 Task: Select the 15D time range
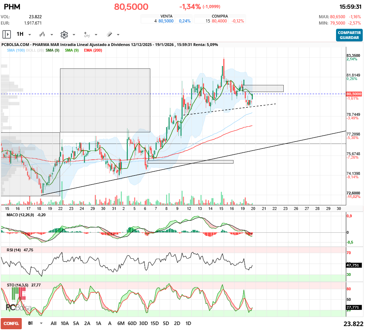tap(155, 323)
